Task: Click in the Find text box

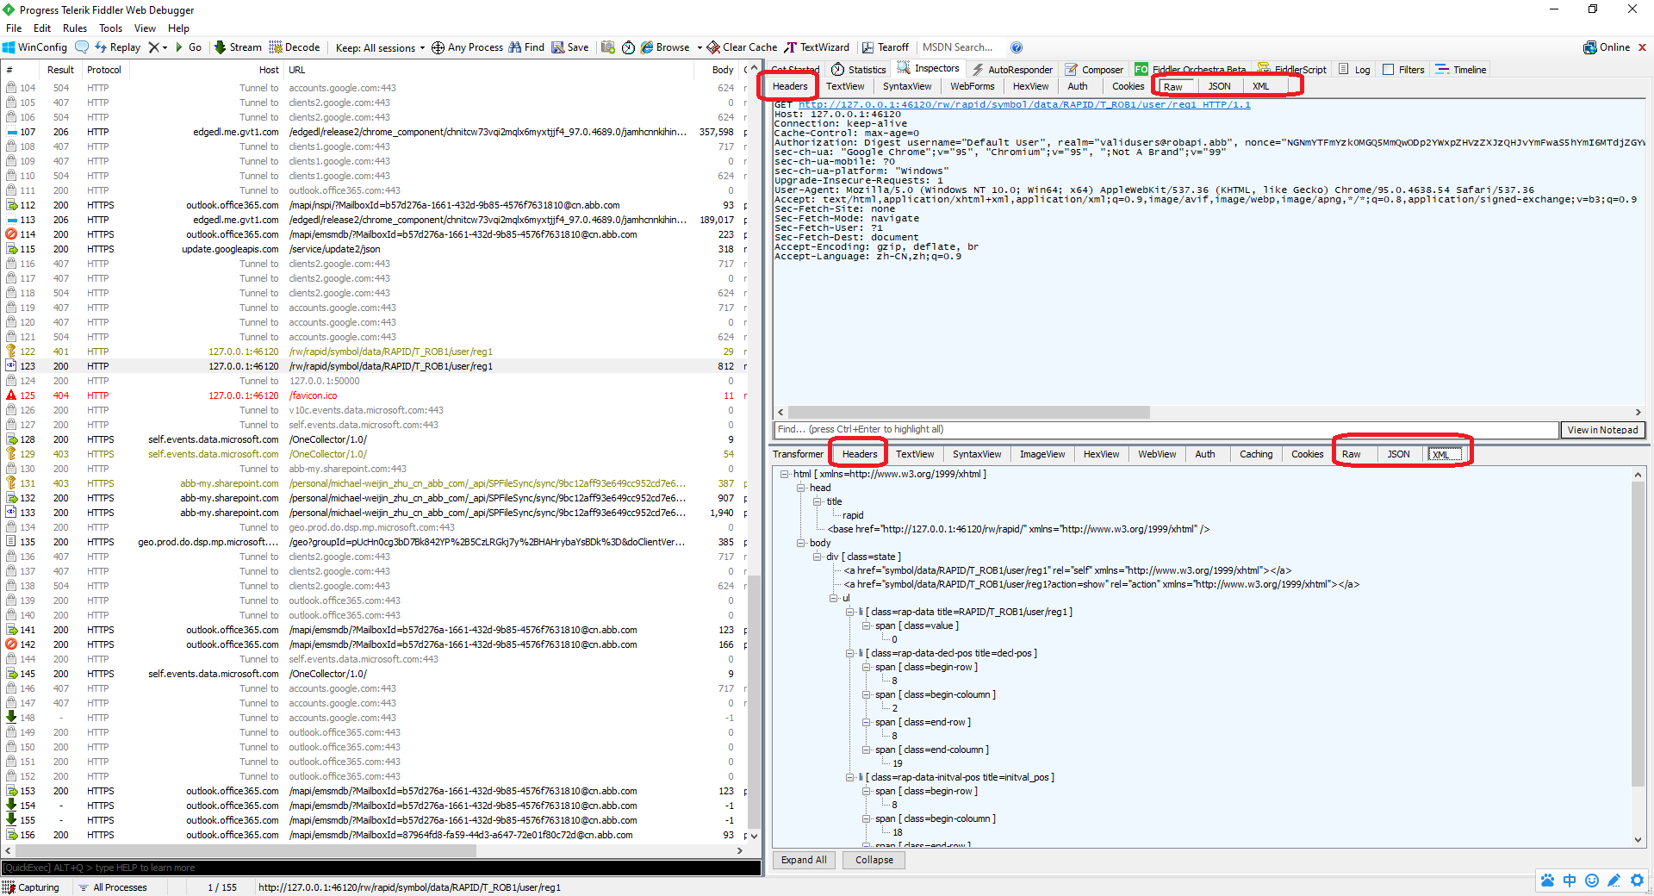Action: pos(1166,429)
